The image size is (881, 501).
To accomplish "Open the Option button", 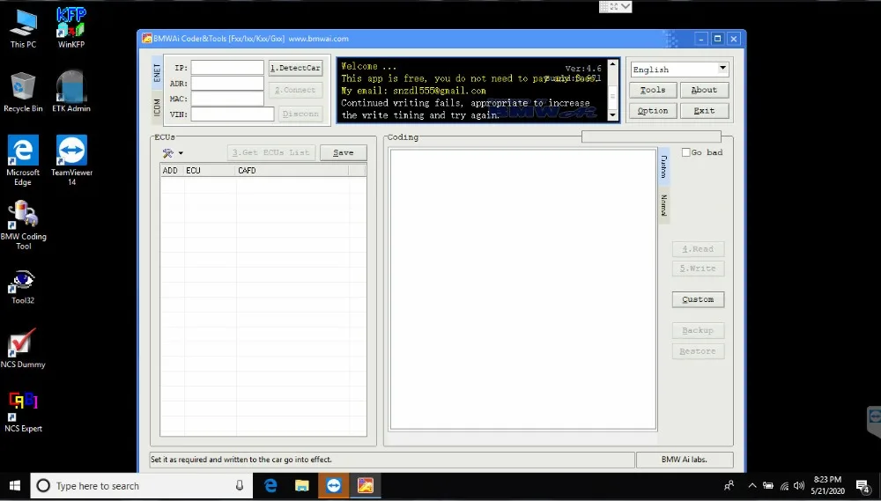I will [x=653, y=111].
